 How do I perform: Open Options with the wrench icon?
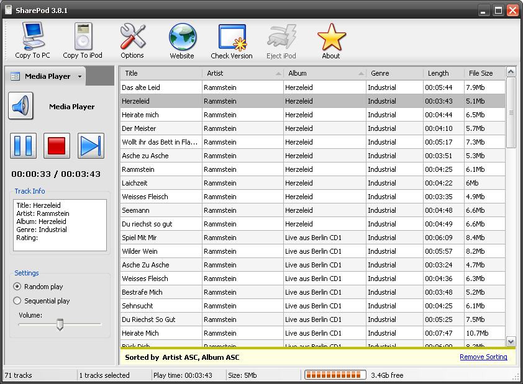click(132, 36)
